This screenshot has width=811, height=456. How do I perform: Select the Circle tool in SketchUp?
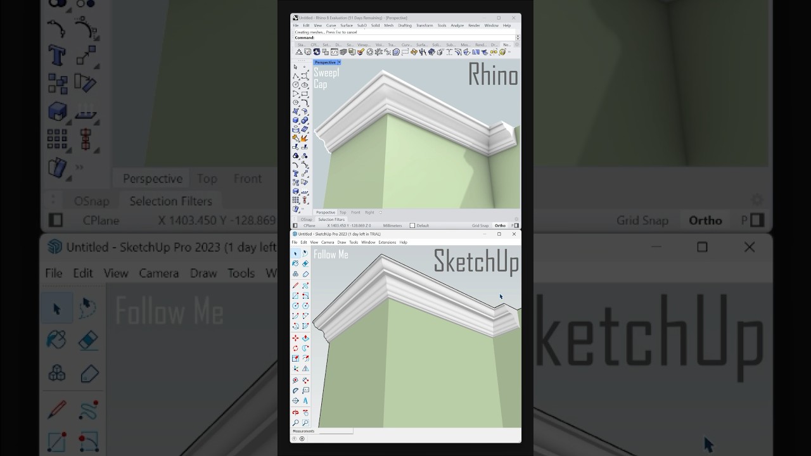[295, 306]
